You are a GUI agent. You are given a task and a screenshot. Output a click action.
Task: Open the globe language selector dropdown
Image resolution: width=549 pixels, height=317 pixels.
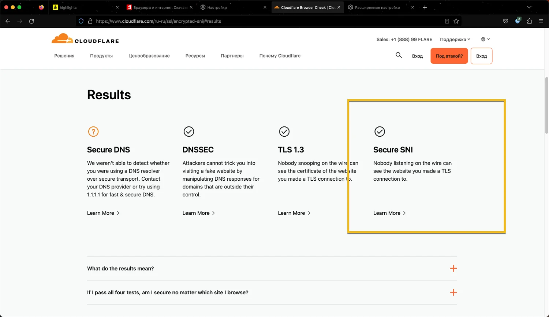coord(485,39)
